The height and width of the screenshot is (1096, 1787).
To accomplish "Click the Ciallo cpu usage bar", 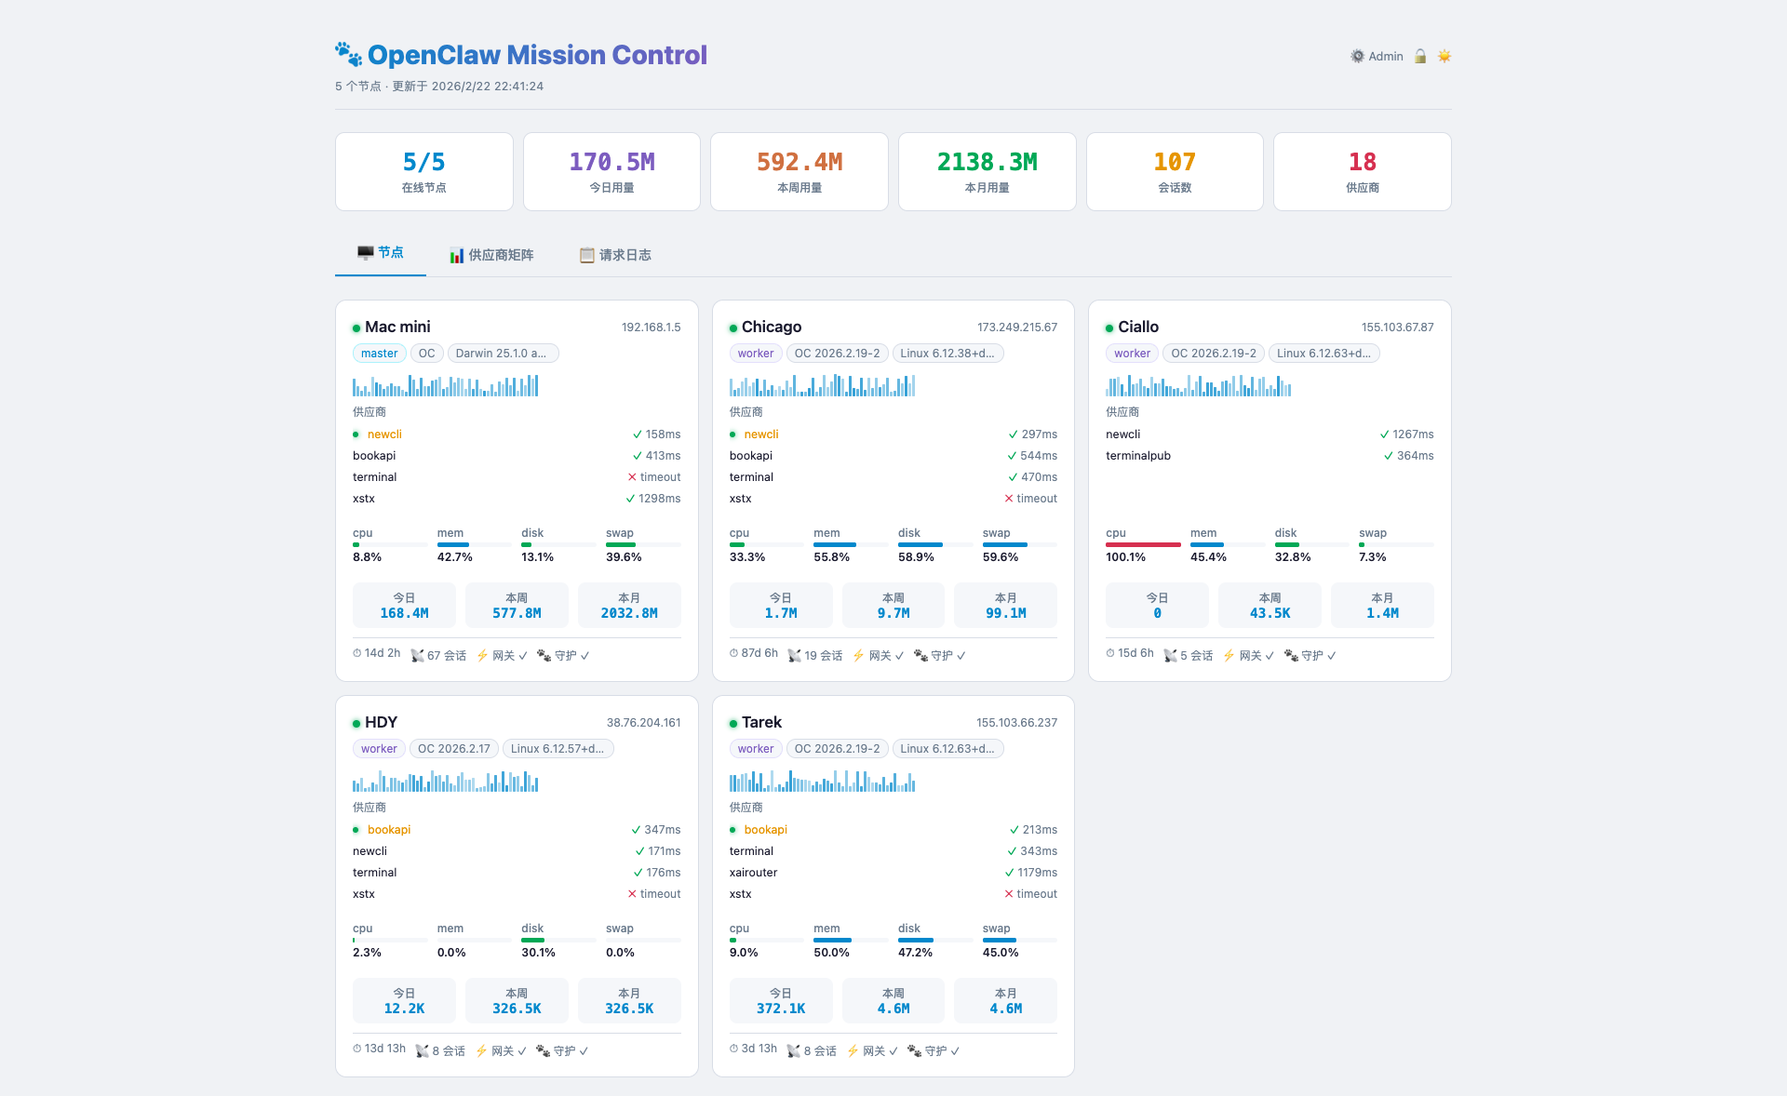I will coord(1143,544).
